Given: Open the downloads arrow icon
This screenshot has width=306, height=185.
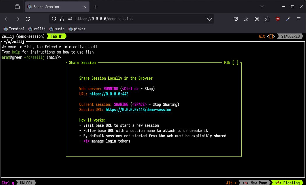Looking at the screenshot, I should [x=246, y=19].
